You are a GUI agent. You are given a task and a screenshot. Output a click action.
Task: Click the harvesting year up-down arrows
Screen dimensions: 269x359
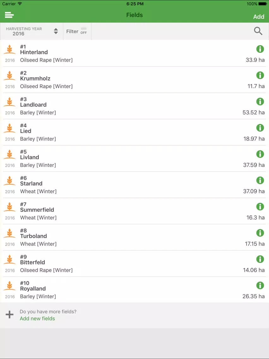pyautogui.click(x=56, y=31)
